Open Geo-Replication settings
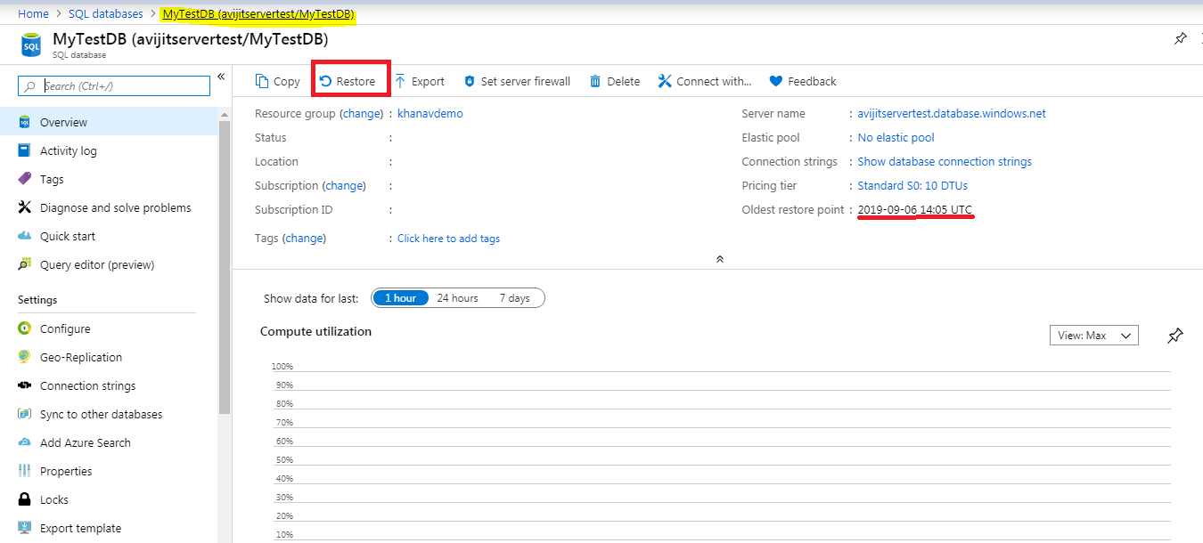This screenshot has width=1203, height=543. coord(80,358)
